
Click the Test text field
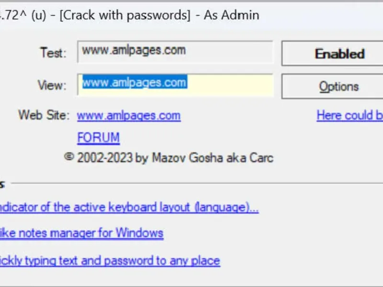click(x=174, y=51)
